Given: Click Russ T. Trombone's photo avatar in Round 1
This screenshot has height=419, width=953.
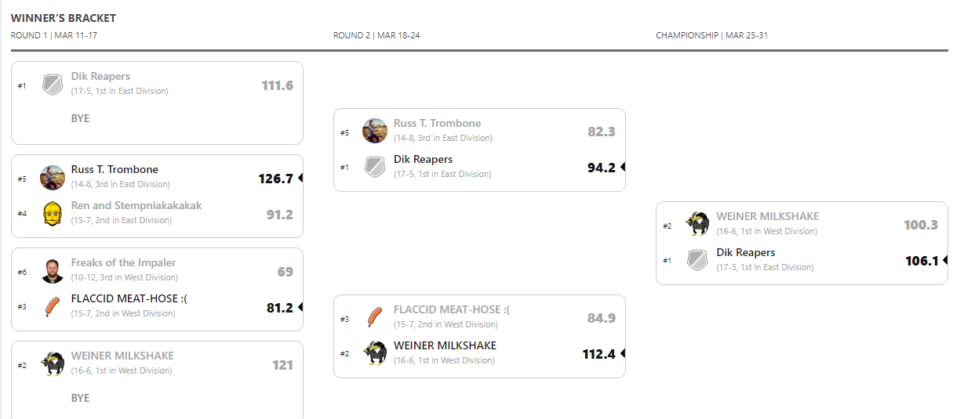Looking at the screenshot, I should click(53, 178).
